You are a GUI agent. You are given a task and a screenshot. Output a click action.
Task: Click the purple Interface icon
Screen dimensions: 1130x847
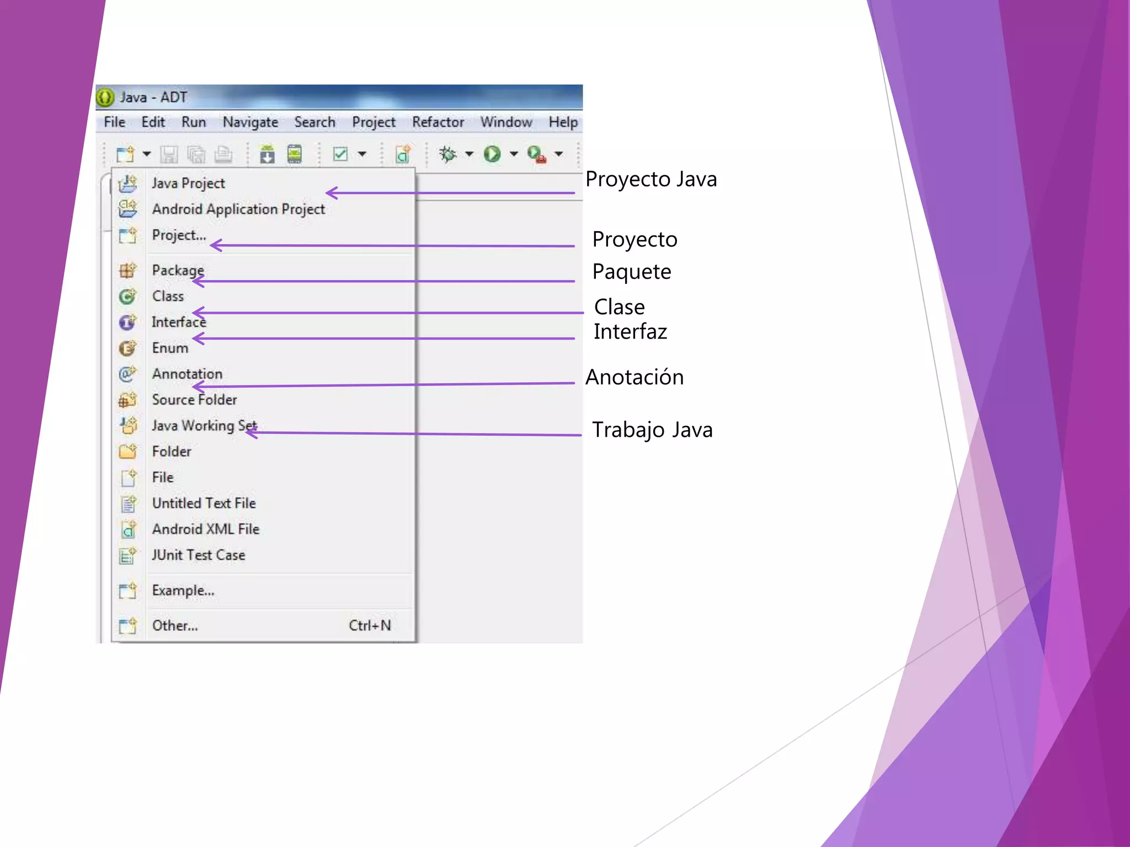127,322
